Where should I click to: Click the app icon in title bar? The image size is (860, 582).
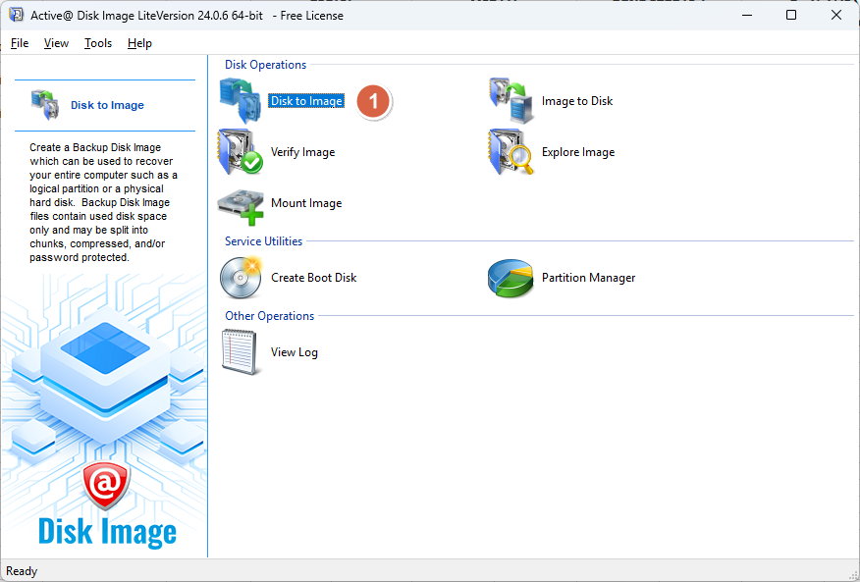pos(16,15)
